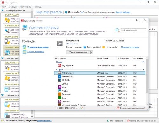Screen dimensions: 159x123
Task: Click the Мне нравится button
Action: pos(115,121)
